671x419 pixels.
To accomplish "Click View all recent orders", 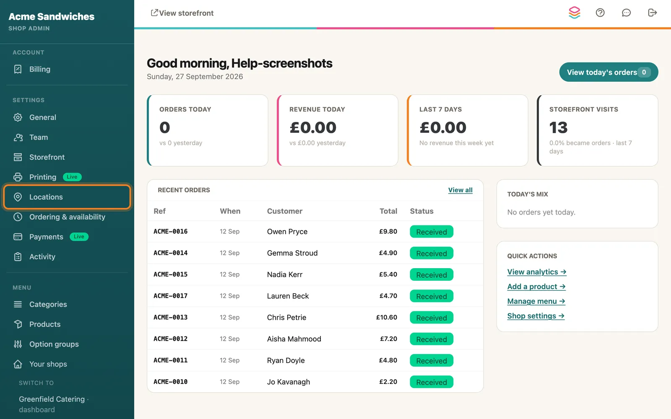I will click(460, 190).
